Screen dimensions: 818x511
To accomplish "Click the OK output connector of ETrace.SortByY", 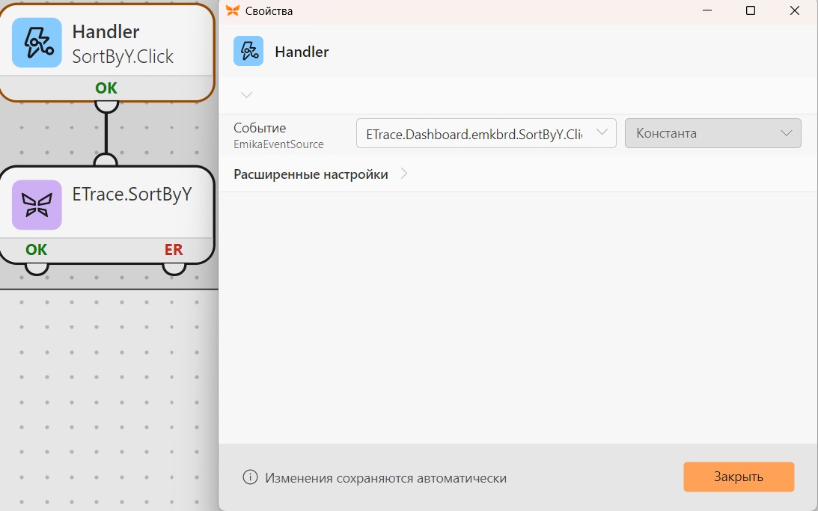I will (37, 269).
